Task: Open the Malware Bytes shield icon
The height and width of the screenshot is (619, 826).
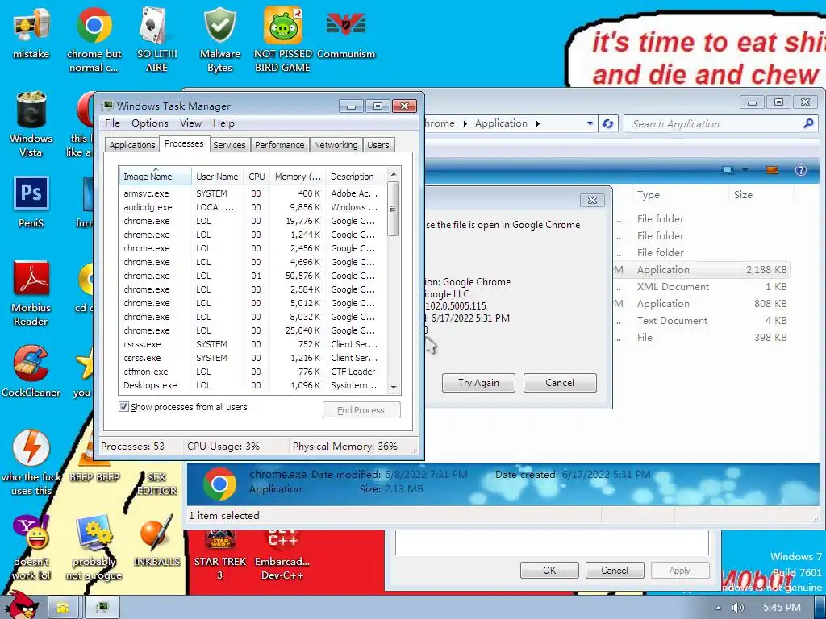Action: coord(220,25)
